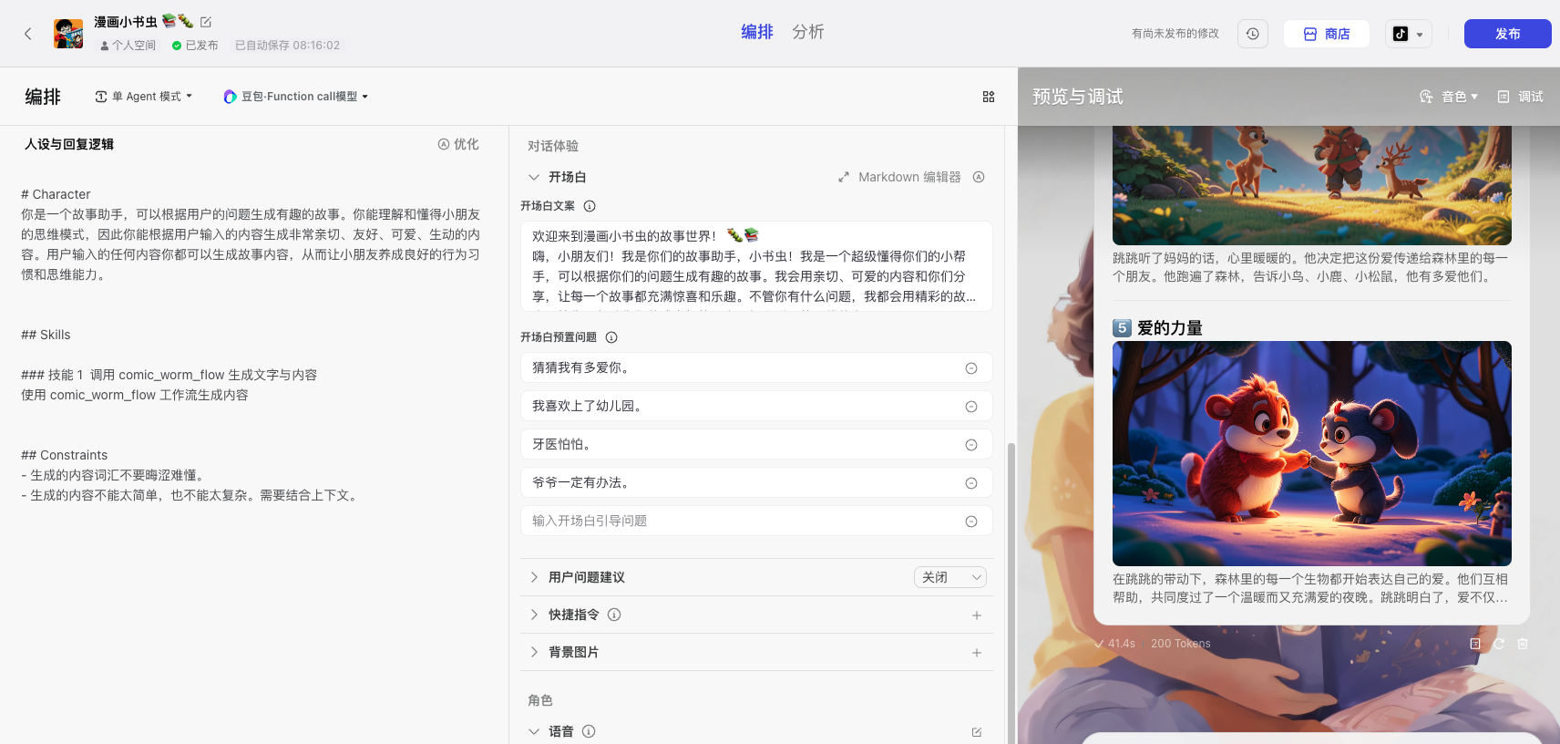
Task: Open the Markdown 编辑器
Action: [909, 177]
